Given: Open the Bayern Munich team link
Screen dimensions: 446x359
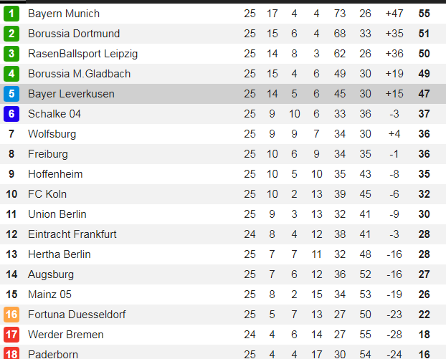Looking at the screenshot, I should click(x=64, y=14).
